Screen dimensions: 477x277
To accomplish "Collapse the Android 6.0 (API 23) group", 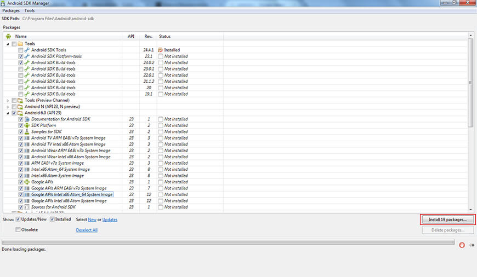I will pyautogui.click(x=8, y=113).
